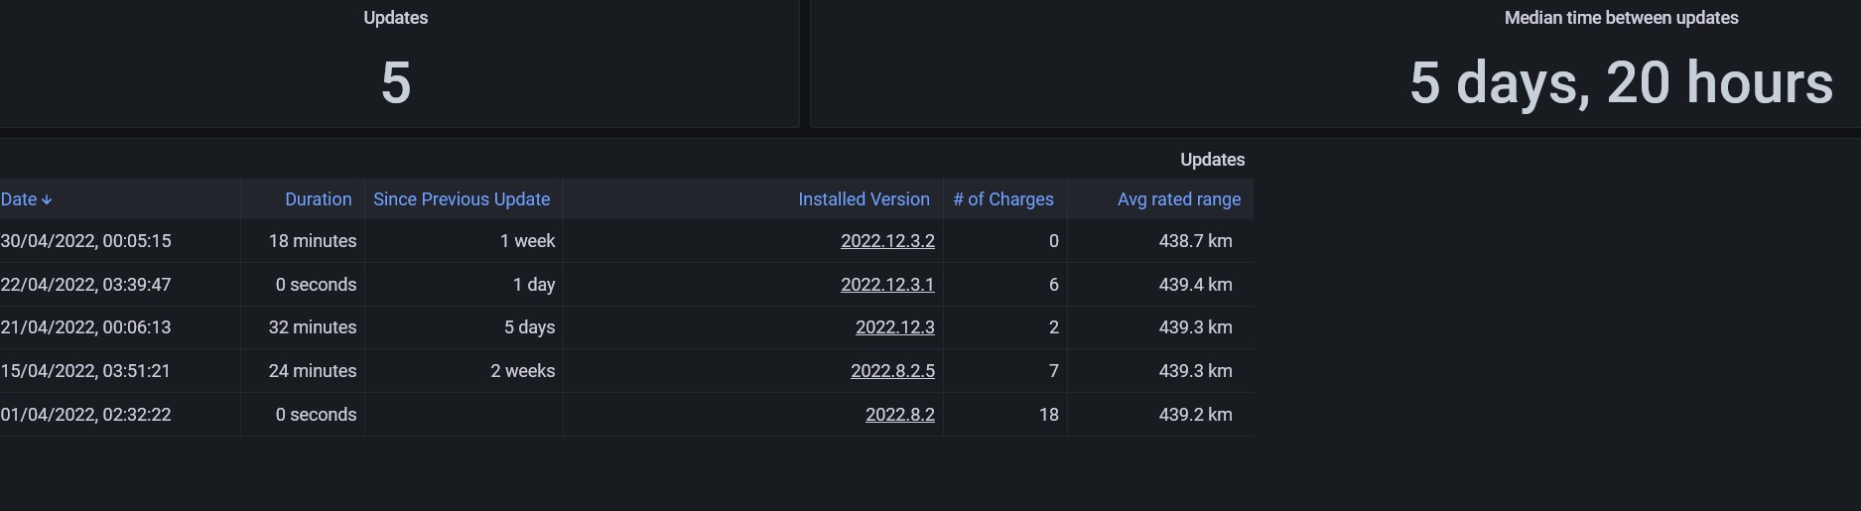Open version 2022.12.3.2 link
1861x511 pixels.
[887, 241]
